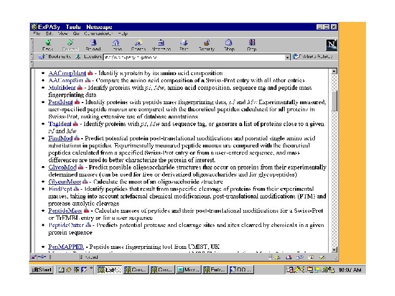Open the Go menu
Screen dimensions: 395x296
click(76, 33)
